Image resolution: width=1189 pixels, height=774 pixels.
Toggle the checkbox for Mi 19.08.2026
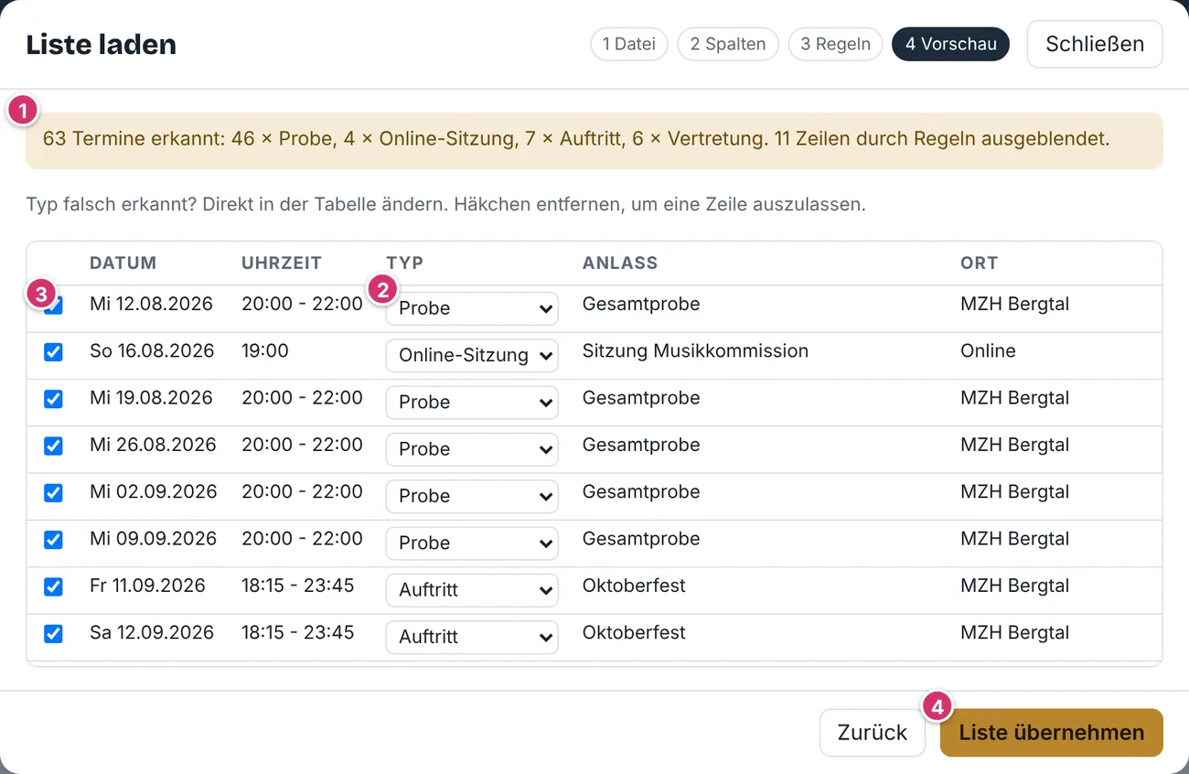(54, 398)
